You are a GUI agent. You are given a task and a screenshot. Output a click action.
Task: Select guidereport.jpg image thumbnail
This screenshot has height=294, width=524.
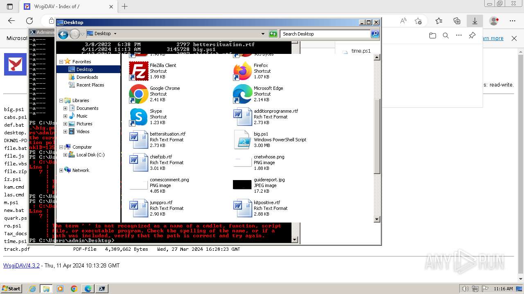click(x=242, y=185)
